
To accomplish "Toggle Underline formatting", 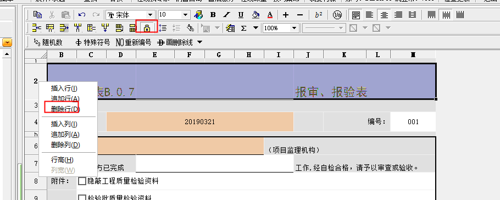I will coord(241,15).
